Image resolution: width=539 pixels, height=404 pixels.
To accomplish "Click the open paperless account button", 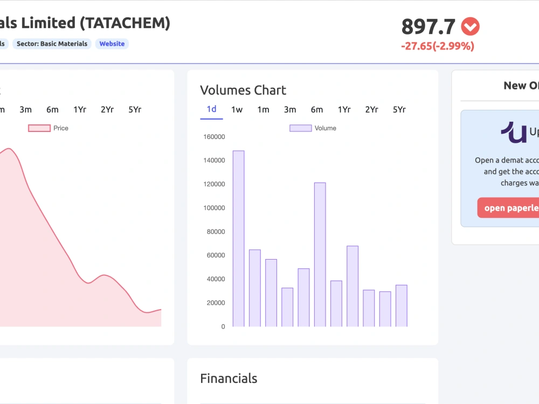I will coord(508,208).
